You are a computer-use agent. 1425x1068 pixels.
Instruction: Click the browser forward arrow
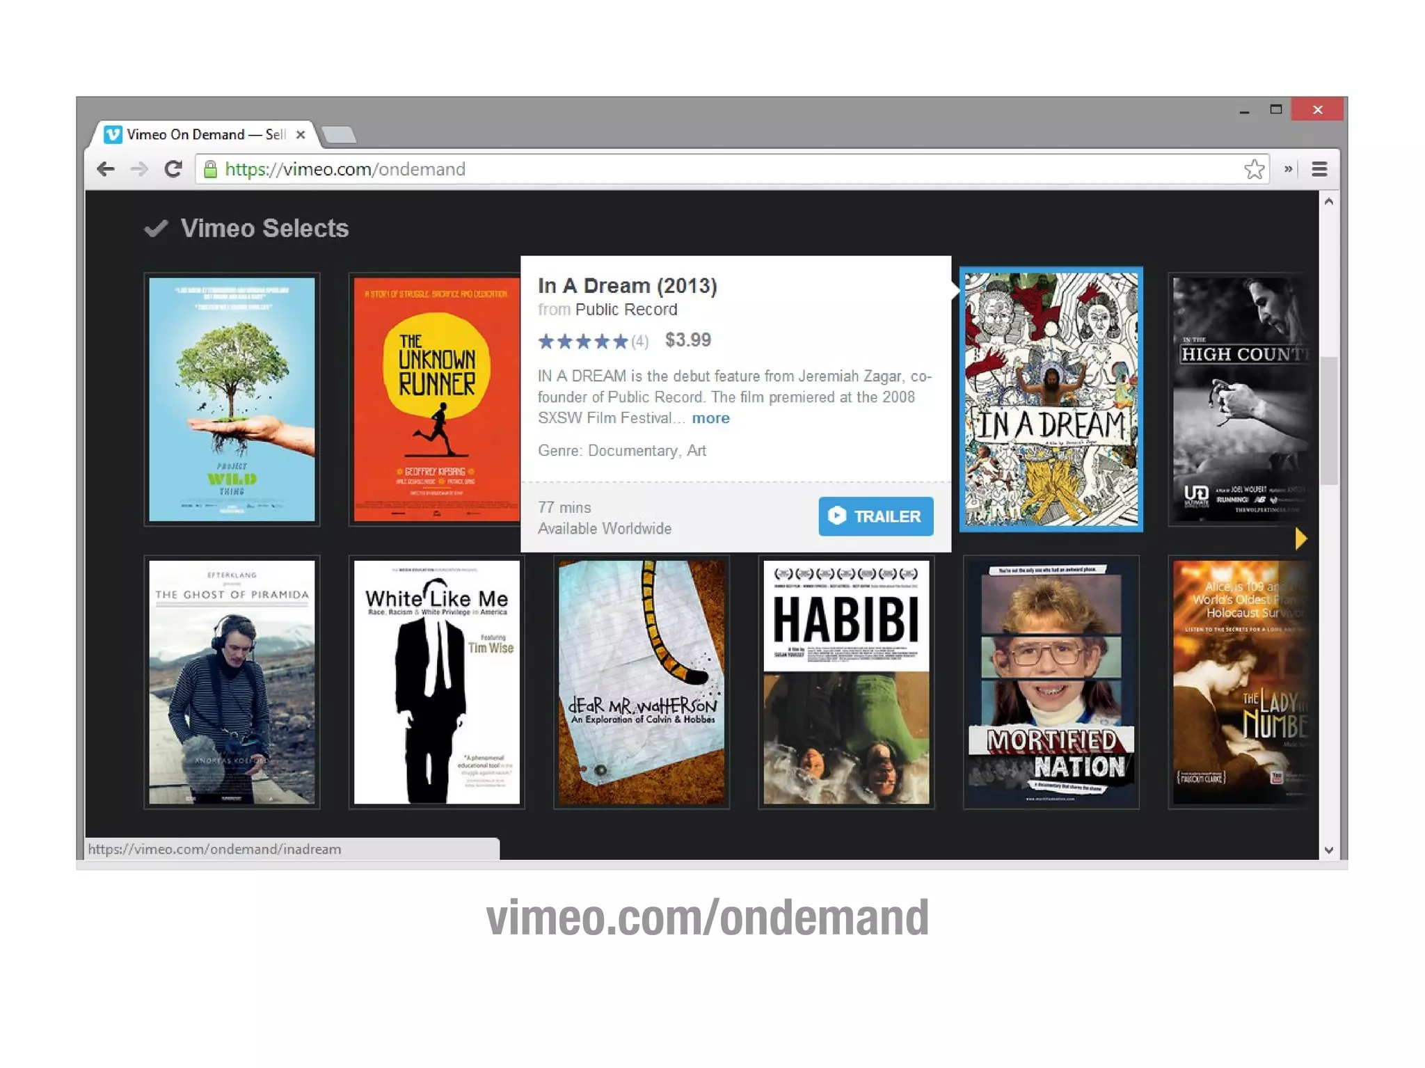point(139,169)
